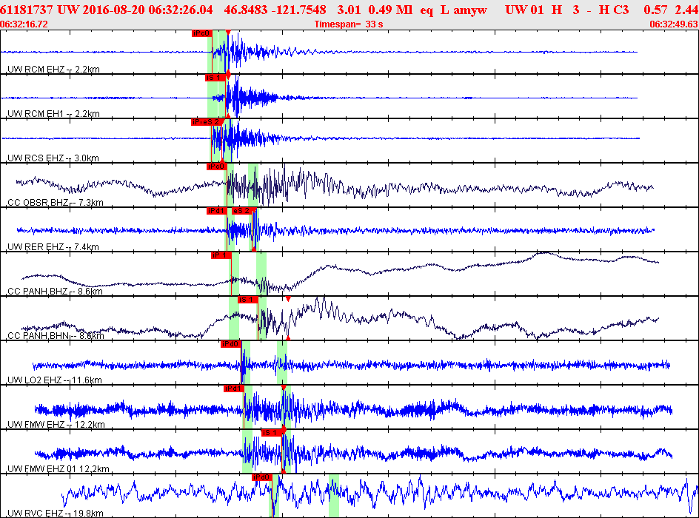Click the UW LO2 EHZ 11.6km channel label
The image size is (699, 518).
(x=54, y=380)
